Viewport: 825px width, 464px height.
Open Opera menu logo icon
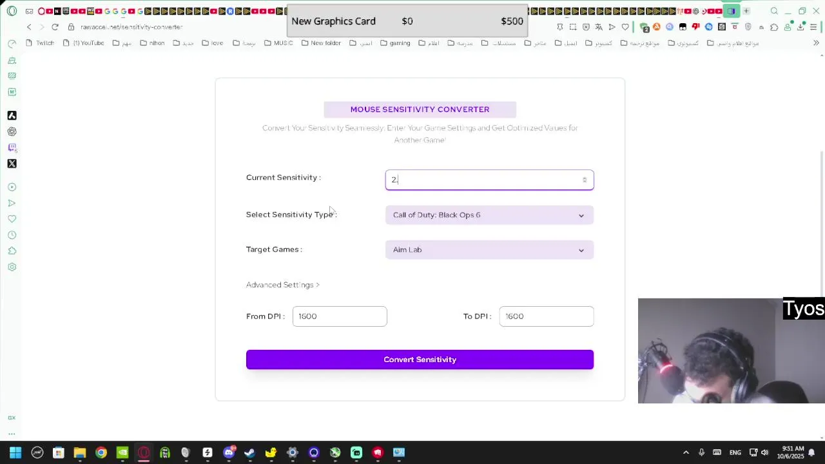pos(12,11)
